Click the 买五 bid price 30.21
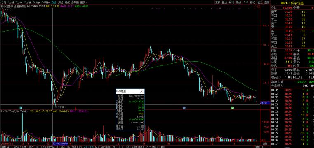 pos(288,46)
